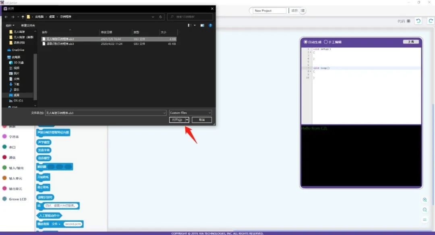Click the refresh icon beside the address bar
This screenshot has width=435, height=235.
[x=161, y=17]
